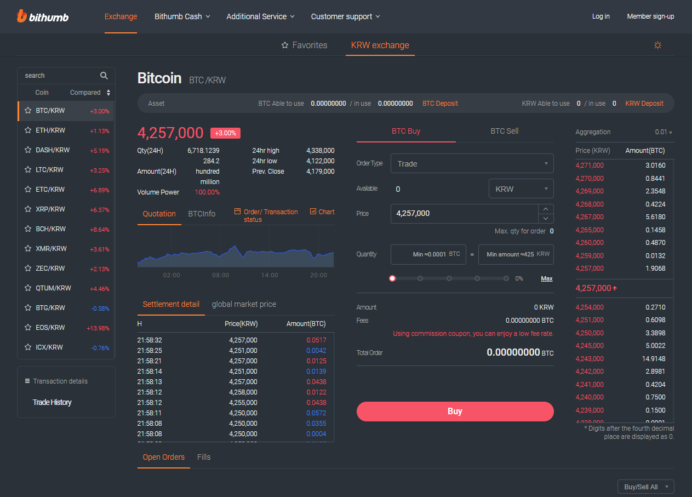
Task: Focus the Price input field
Action: tap(465, 214)
